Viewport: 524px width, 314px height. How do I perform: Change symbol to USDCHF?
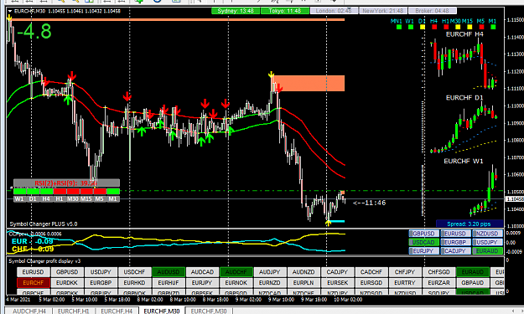pyautogui.click(x=134, y=272)
